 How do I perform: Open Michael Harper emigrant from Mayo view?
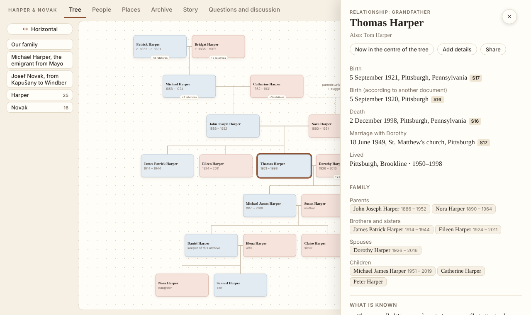[x=40, y=60]
